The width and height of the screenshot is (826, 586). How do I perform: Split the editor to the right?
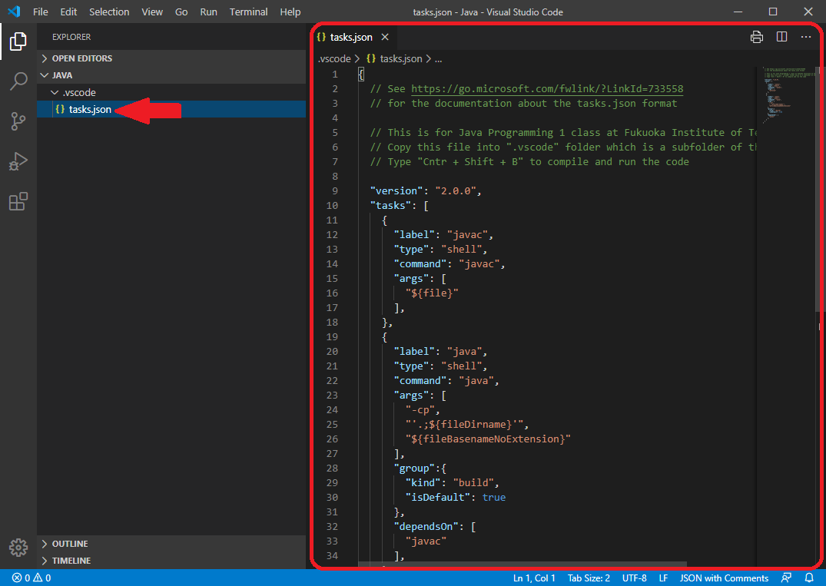781,37
